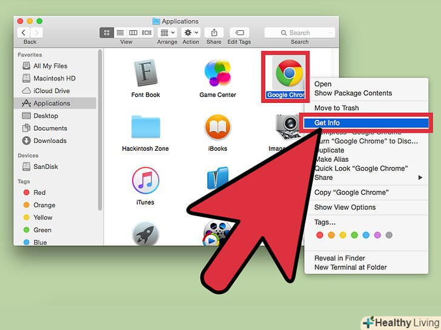The width and height of the screenshot is (441, 330).
Task: Apply gray tag color in context menu
Action: coord(389,235)
